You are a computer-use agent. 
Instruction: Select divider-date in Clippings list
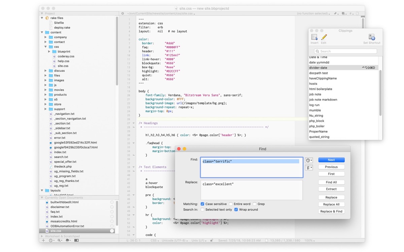(x=318, y=68)
